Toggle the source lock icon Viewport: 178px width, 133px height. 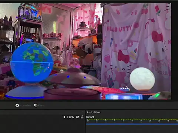(x=82, y=117)
